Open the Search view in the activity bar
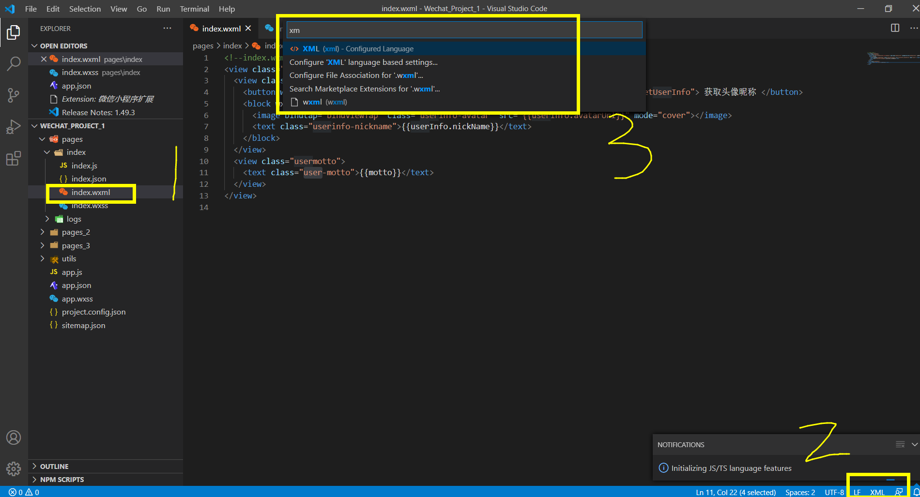The height and width of the screenshot is (497, 920). 14,63
